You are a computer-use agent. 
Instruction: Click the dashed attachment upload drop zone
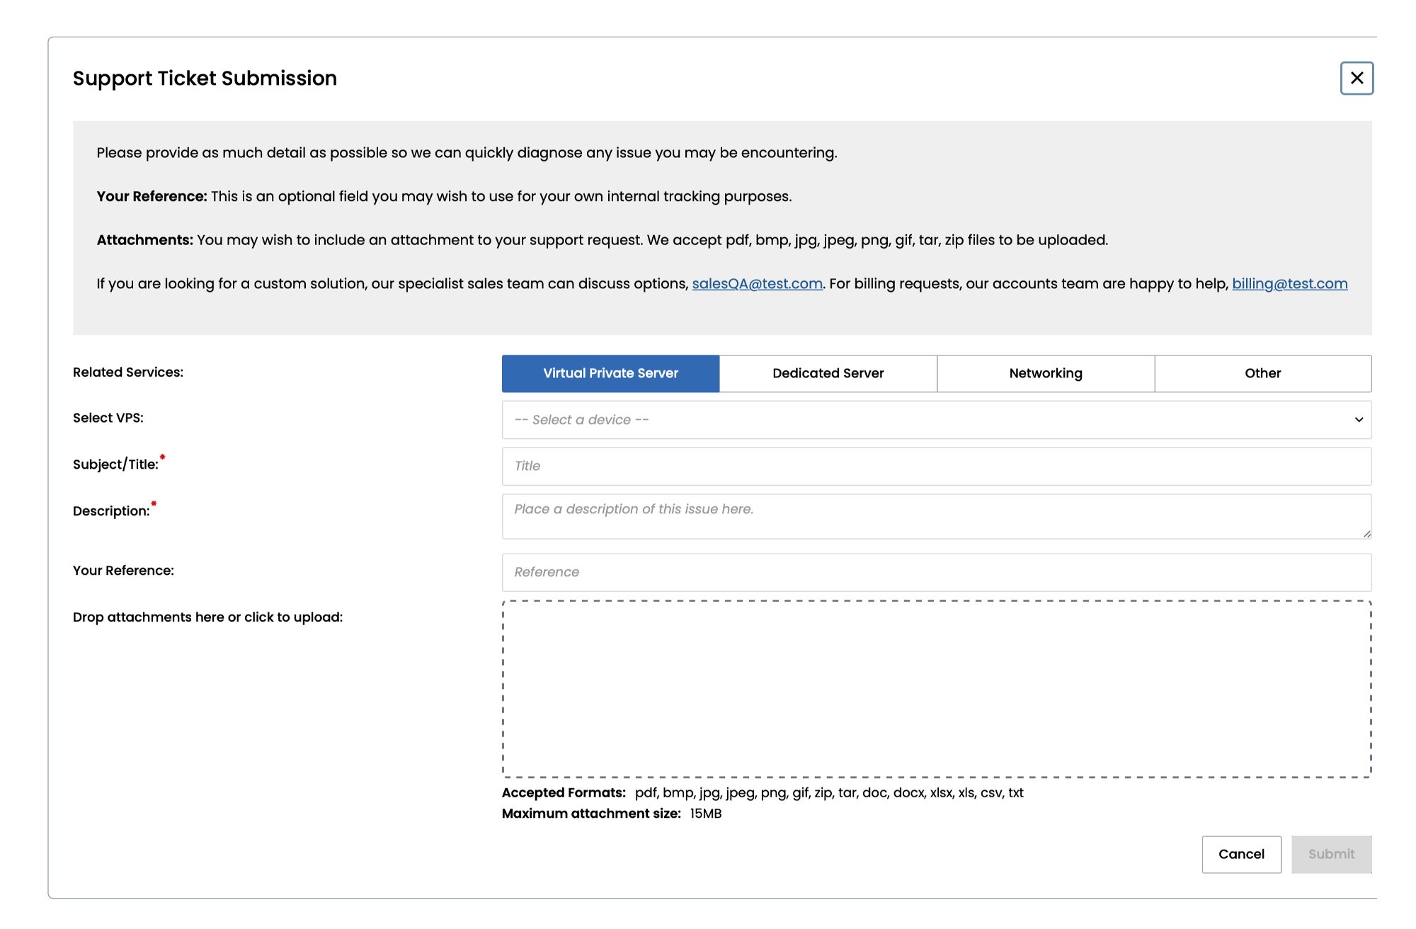[936, 688]
